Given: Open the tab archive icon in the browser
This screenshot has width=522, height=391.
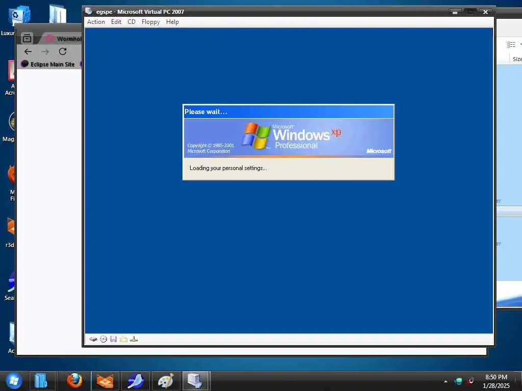Looking at the screenshot, I should coord(27,39).
